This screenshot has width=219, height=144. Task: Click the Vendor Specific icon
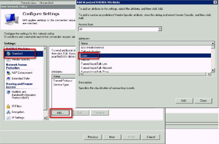coord(8,59)
